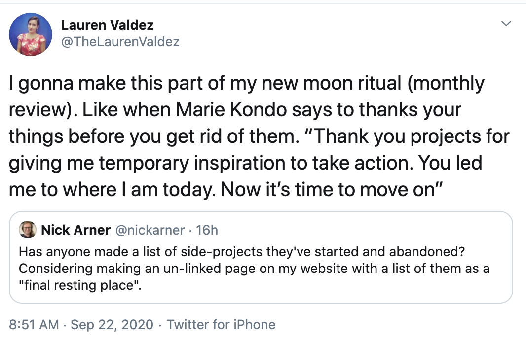Open the 16h timestamp of quoted tweet
Image resolution: width=526 pixels, height=339 pixels.
pos(207,230)
